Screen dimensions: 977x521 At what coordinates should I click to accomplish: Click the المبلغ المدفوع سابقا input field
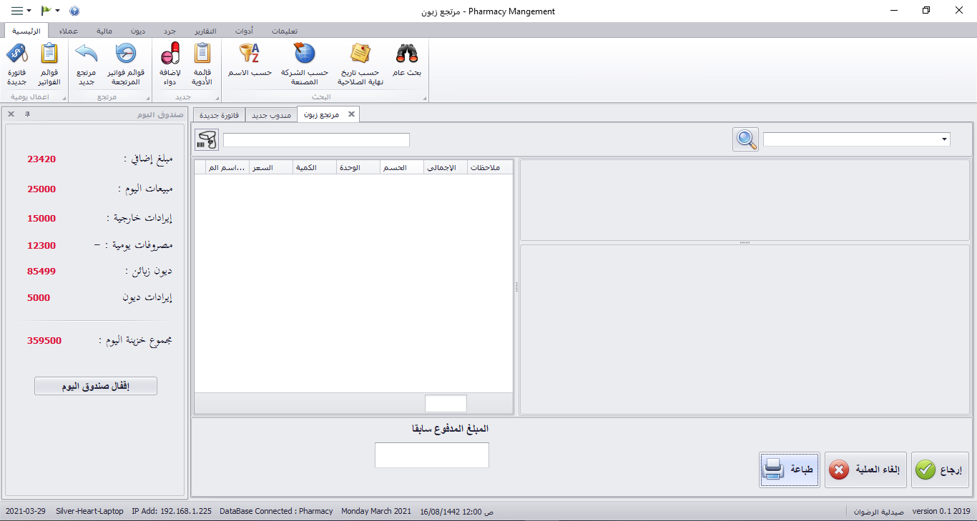pyautogui.click(x=431, y=455)
